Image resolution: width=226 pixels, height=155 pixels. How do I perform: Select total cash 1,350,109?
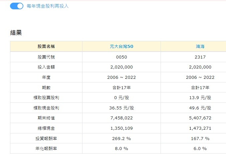(122, 128)
